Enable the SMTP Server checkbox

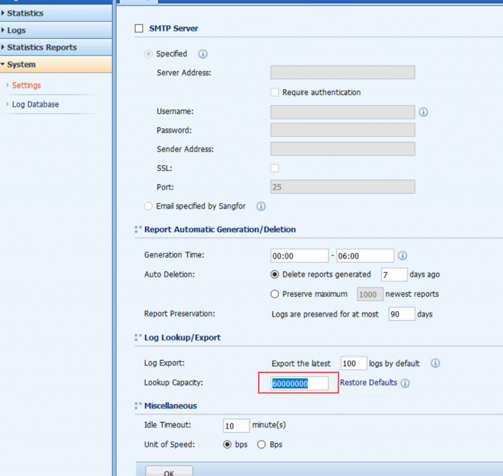point(138,28)
